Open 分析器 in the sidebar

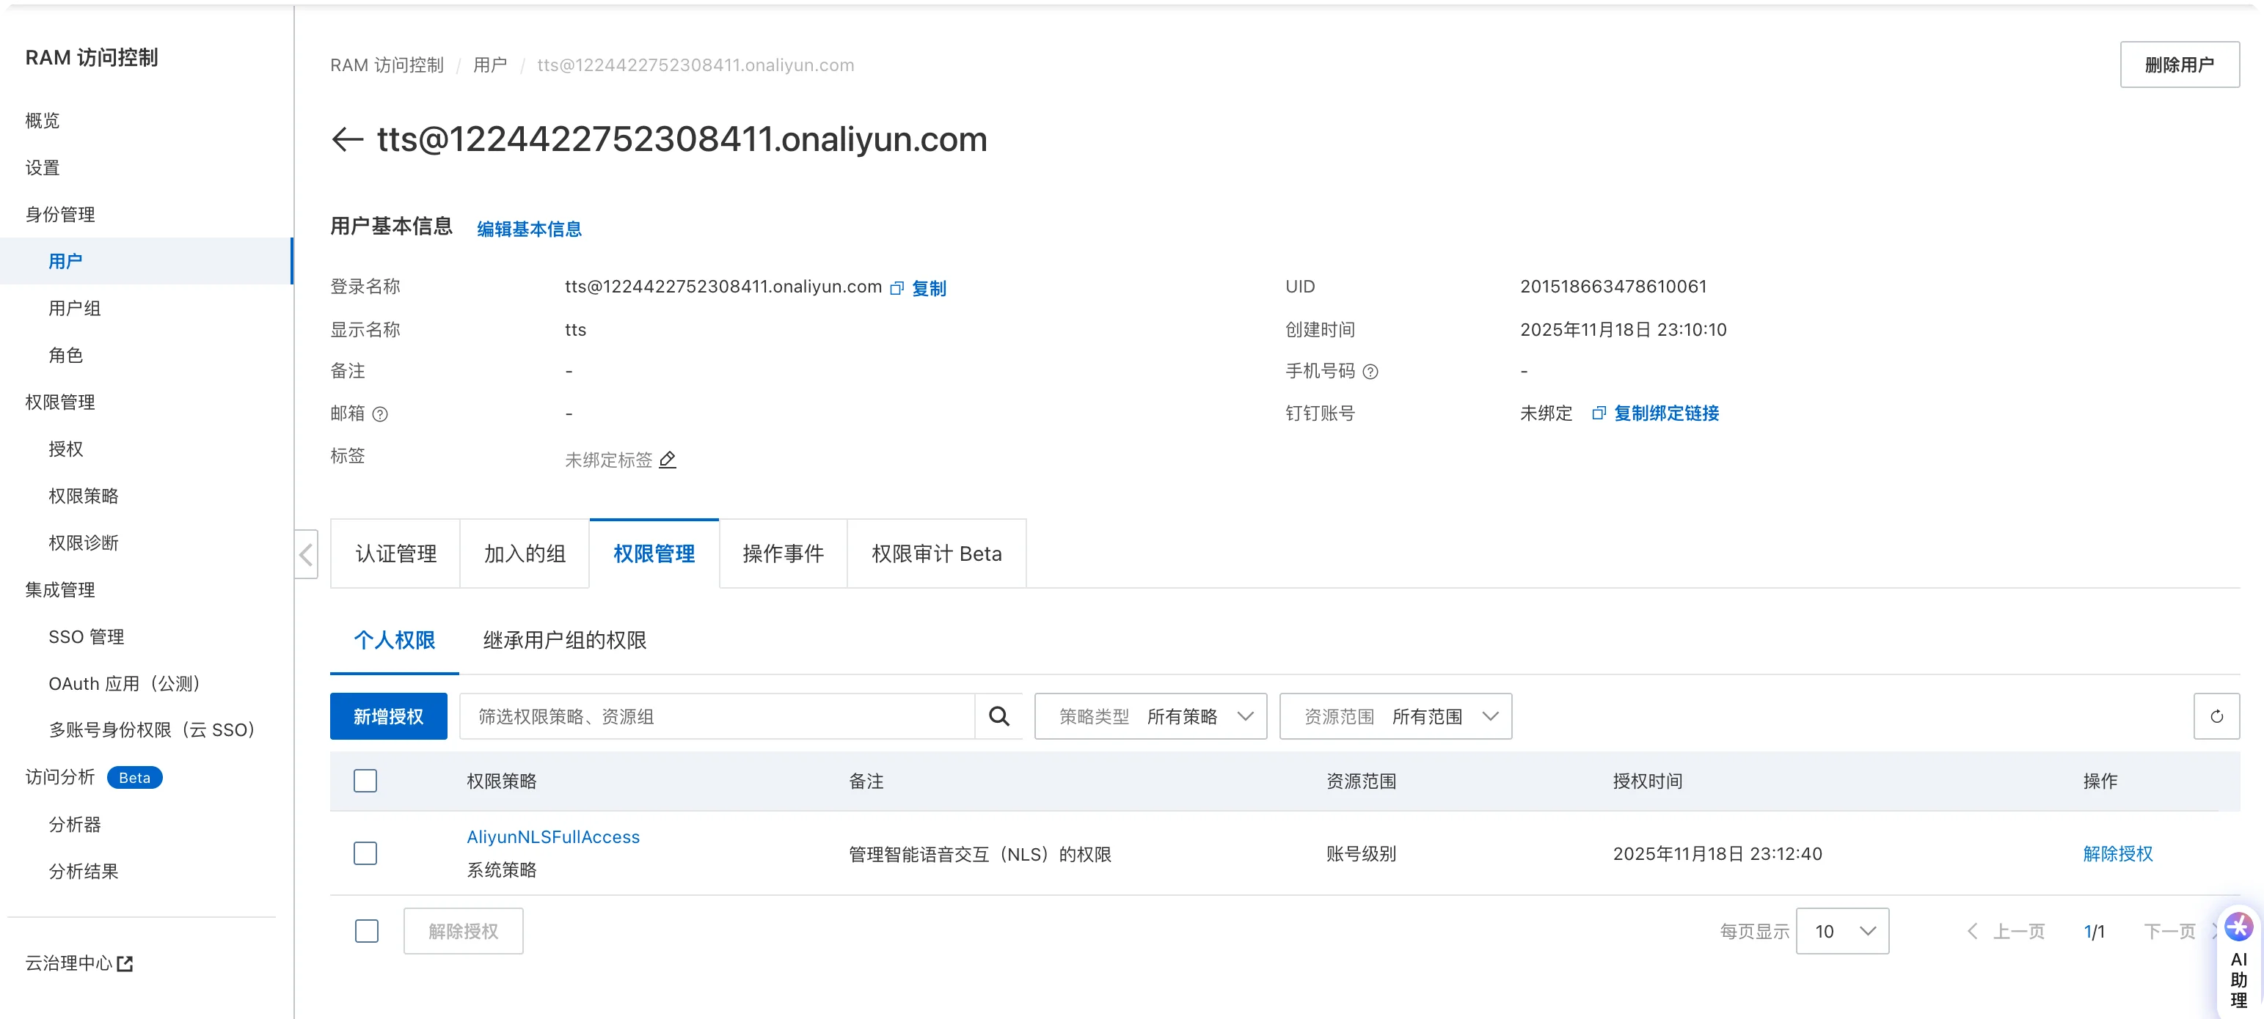click(x=75, y=824)
